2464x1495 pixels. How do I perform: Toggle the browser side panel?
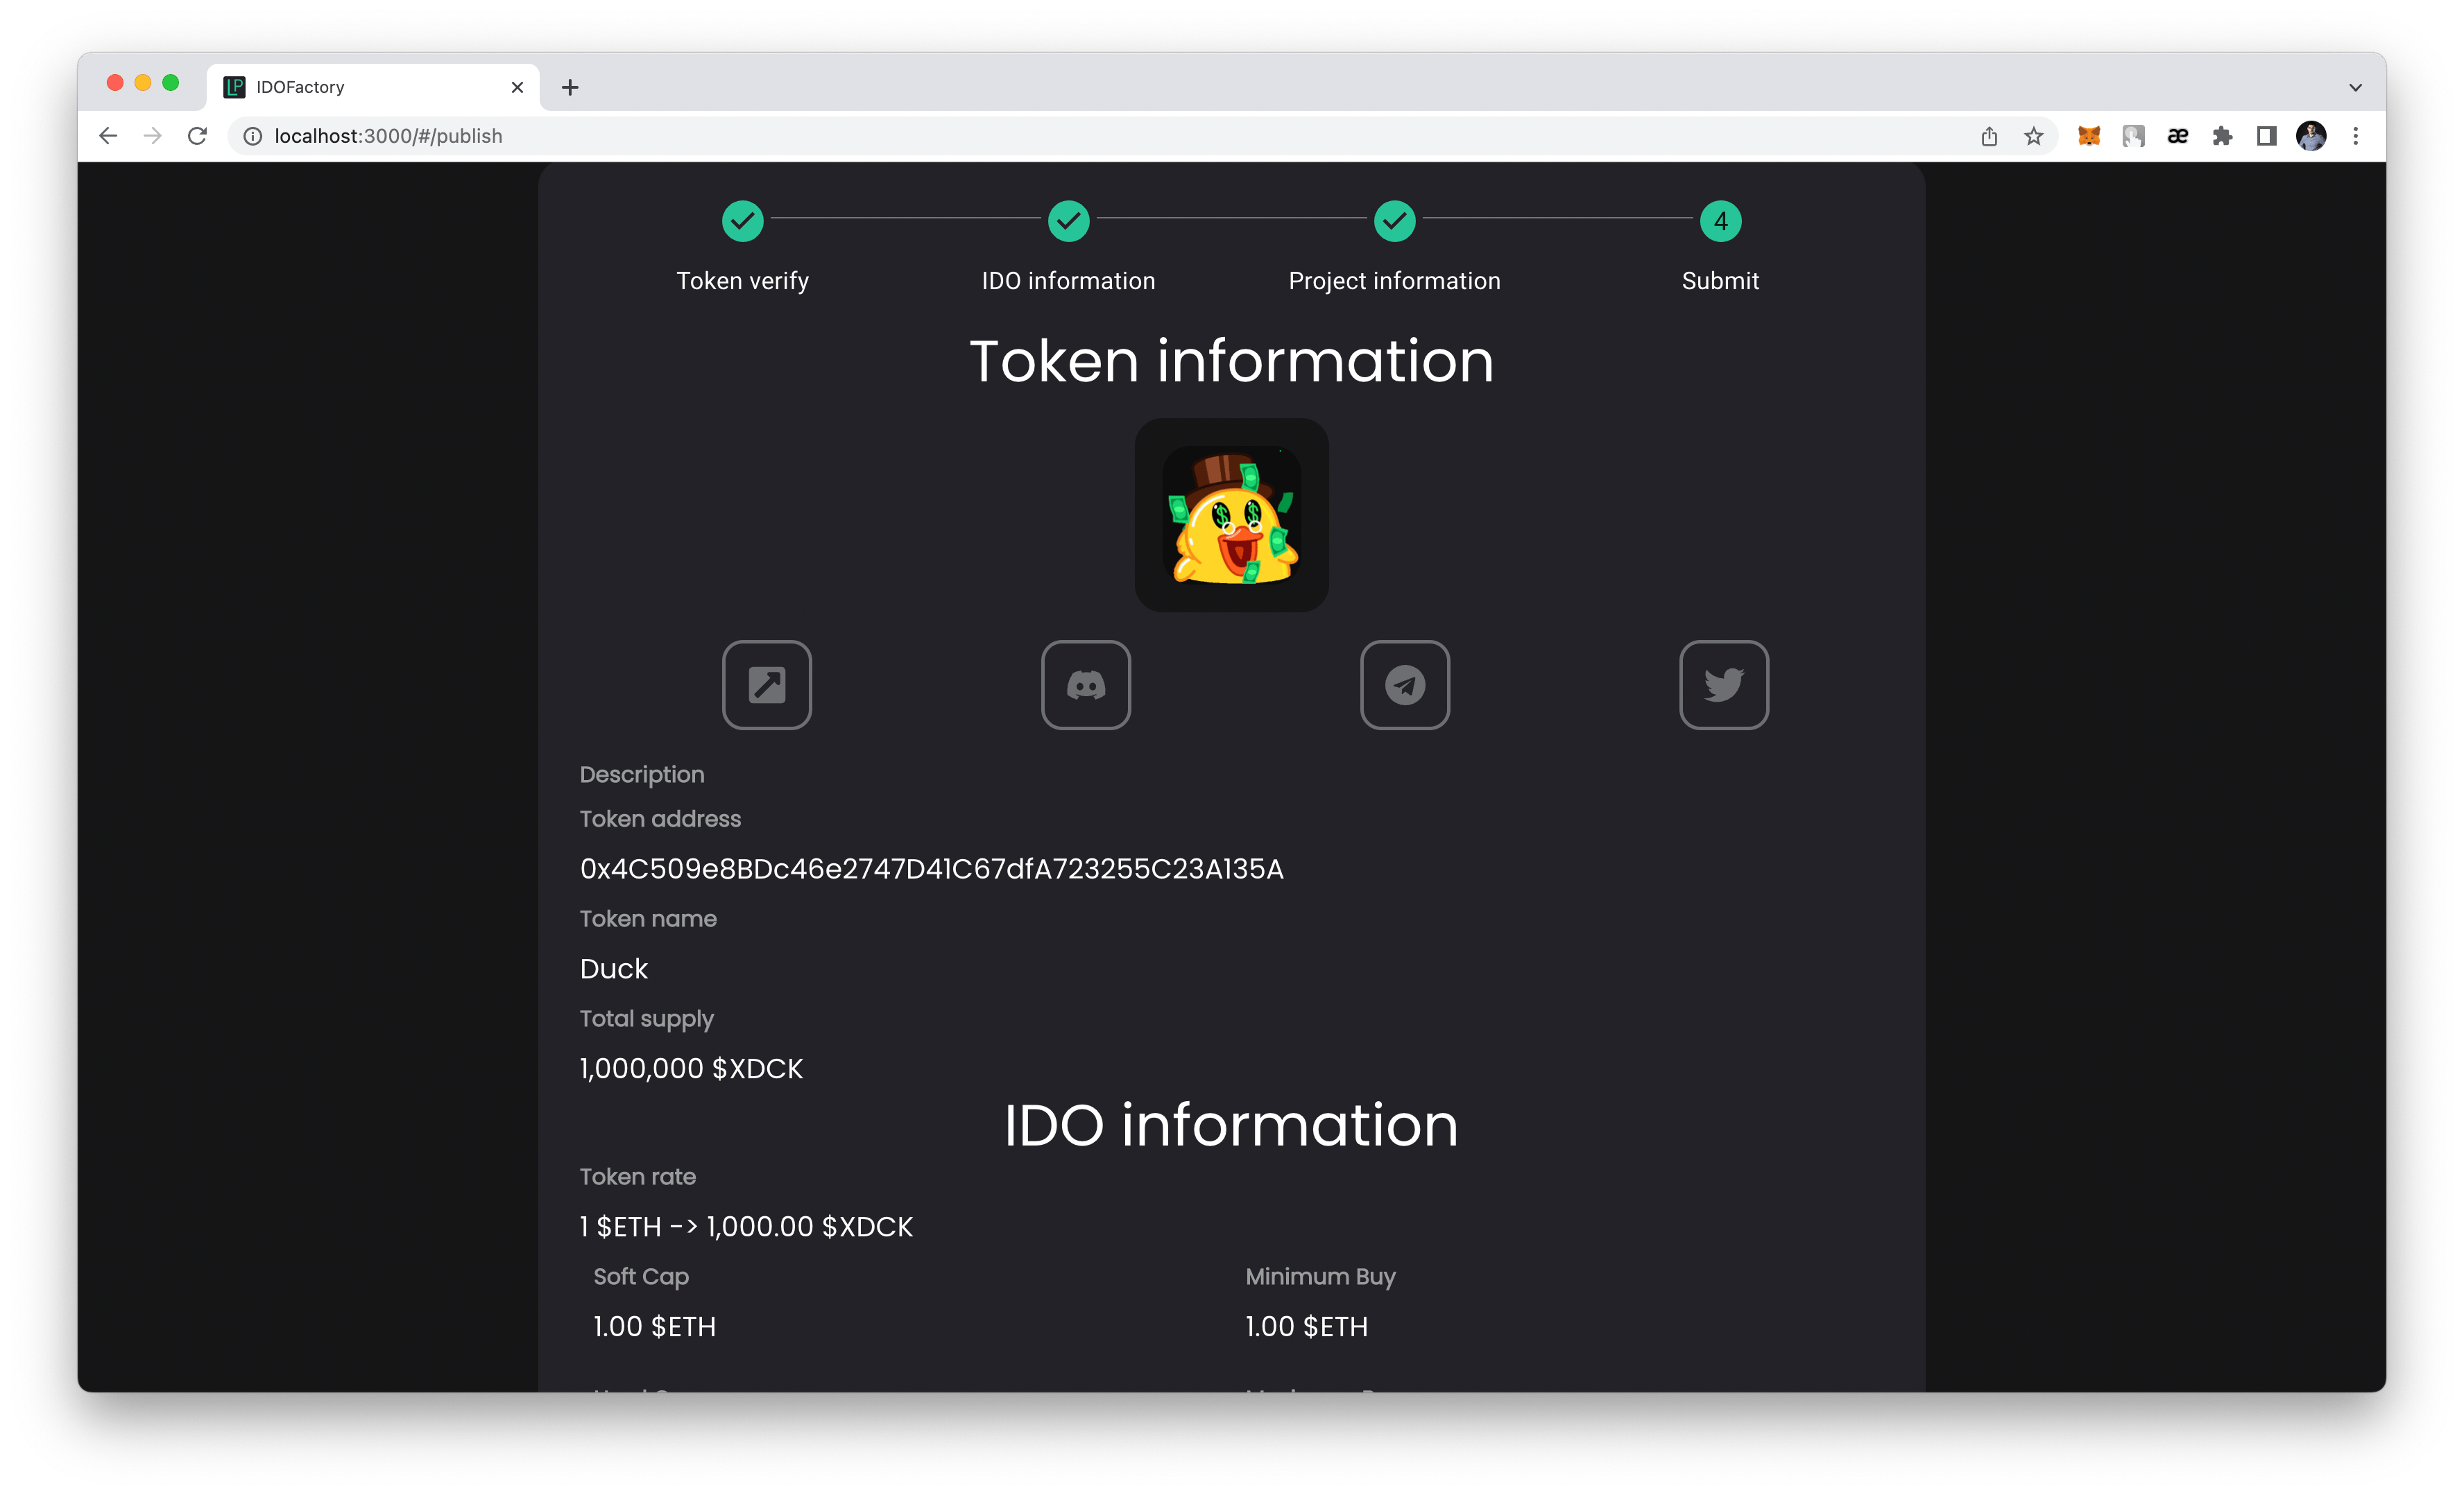[x=2267, y=136]
